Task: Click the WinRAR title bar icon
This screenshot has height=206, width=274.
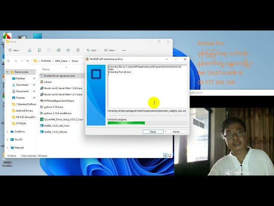Action: 87,59
